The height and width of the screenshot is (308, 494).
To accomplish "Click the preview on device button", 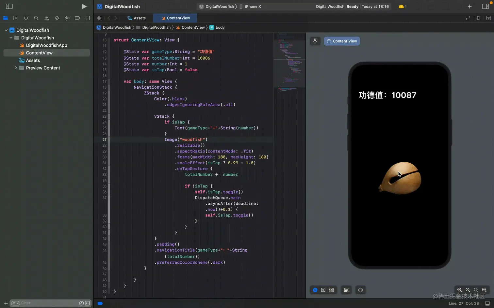I will pos(360,290).
